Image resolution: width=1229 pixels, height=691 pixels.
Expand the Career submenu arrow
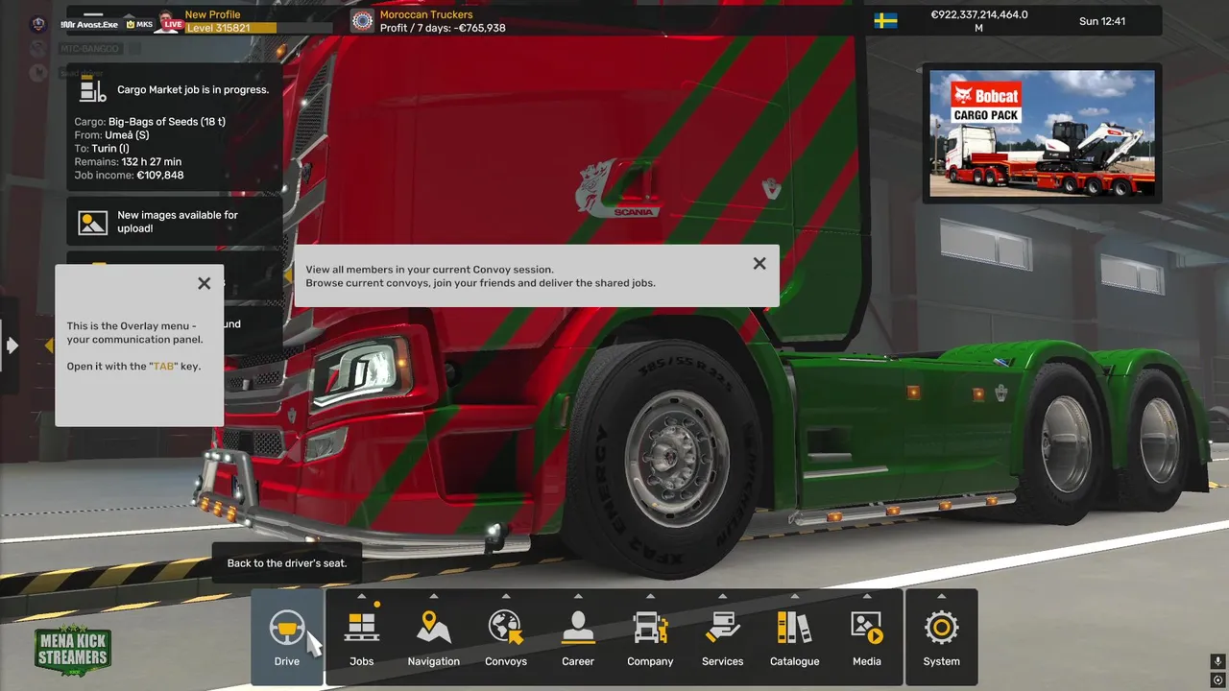click(x=577, y=596)
